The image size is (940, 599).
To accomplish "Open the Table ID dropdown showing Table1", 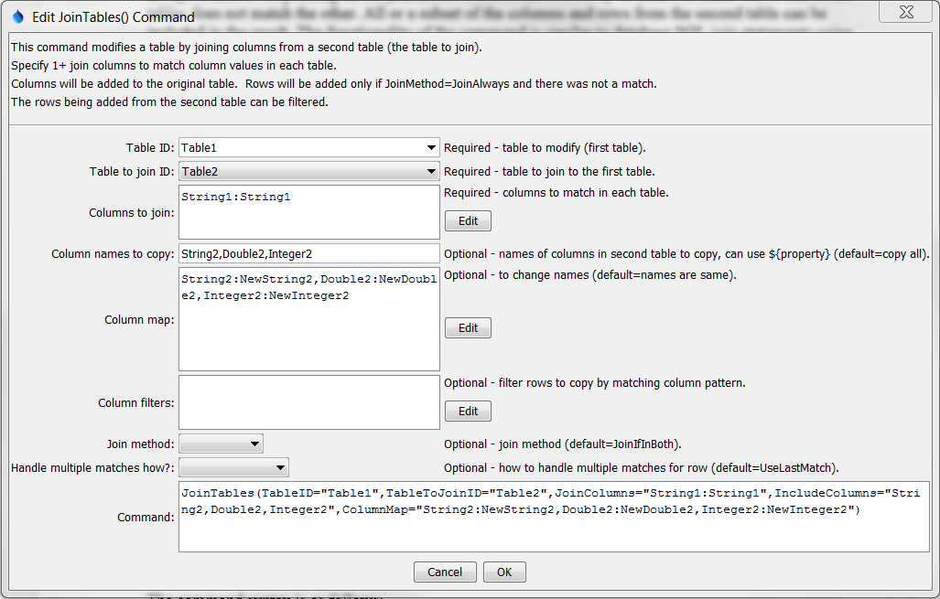I will (309, 147).
